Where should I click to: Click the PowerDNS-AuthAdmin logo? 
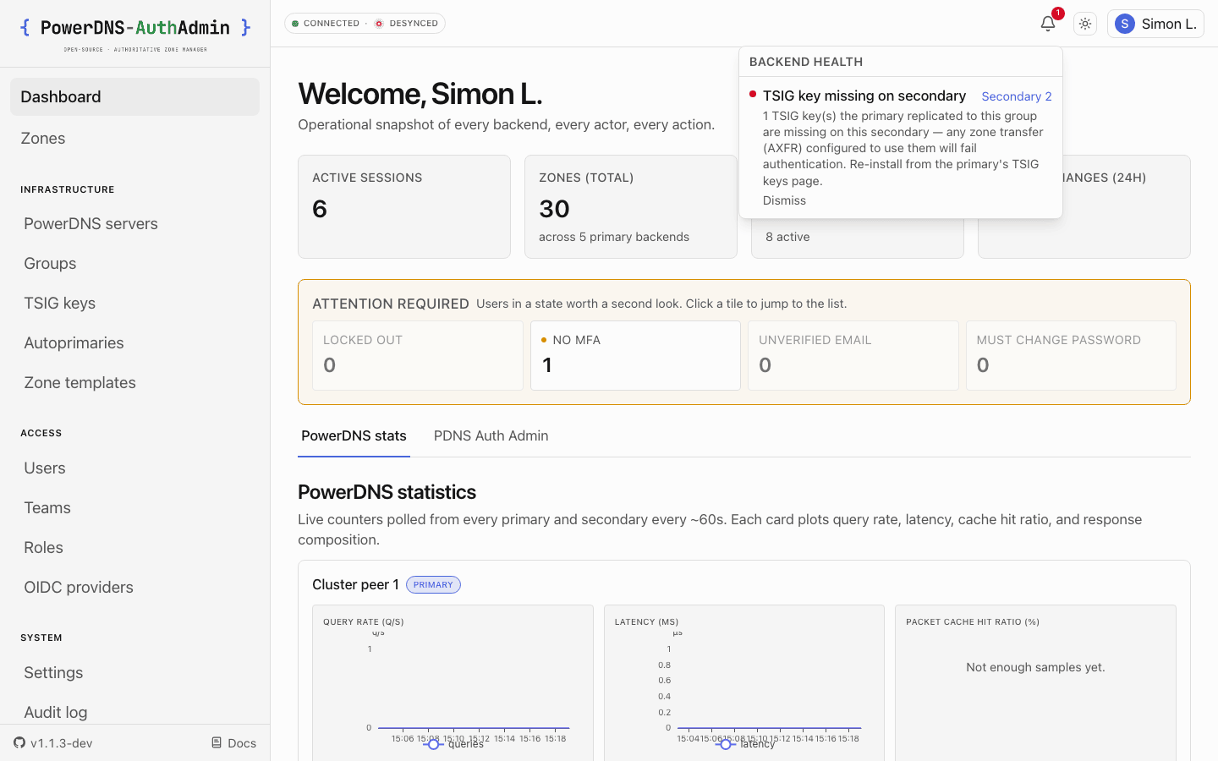[135, 33]
